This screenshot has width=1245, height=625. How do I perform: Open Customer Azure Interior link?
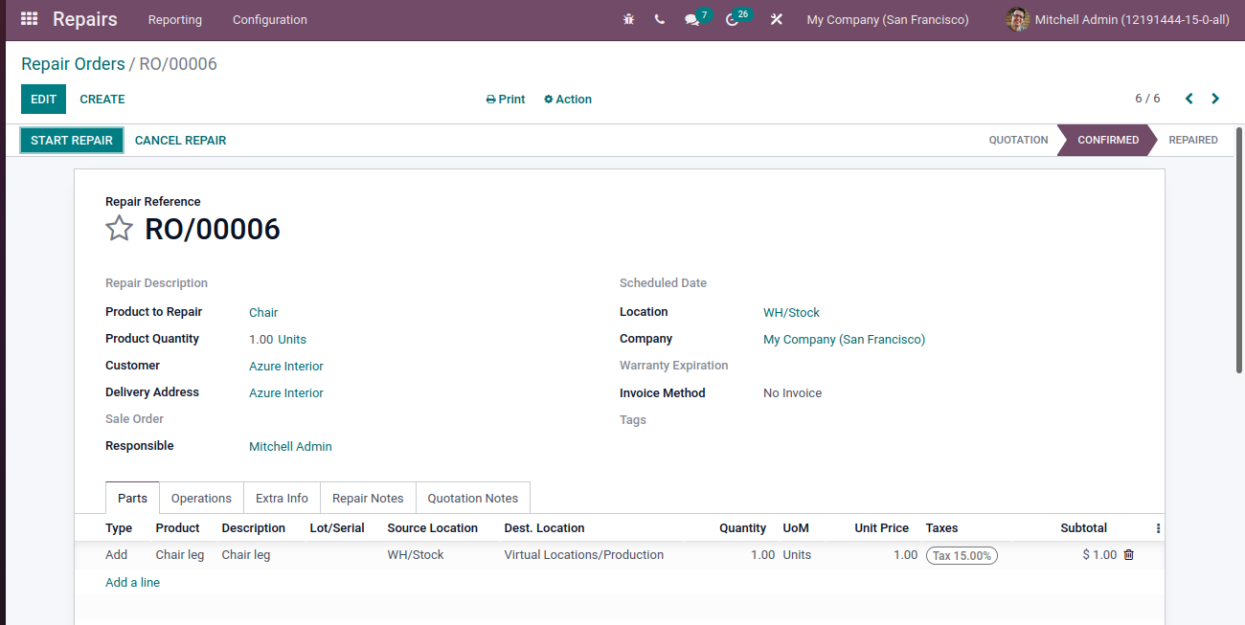[x=286, y=367]
